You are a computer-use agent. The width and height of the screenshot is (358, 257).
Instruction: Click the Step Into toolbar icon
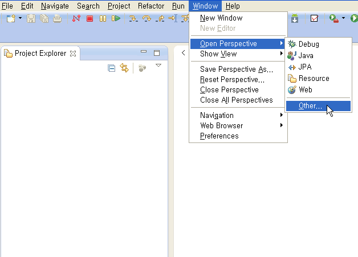133,18
